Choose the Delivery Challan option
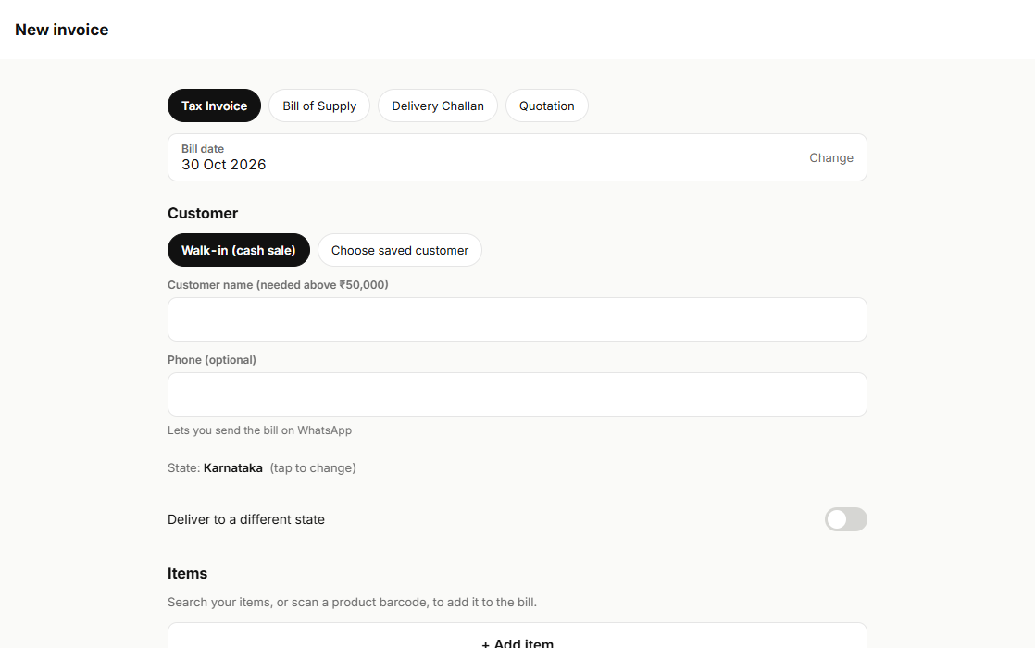The image size is (1035, 648). click(x=438, y=106)
